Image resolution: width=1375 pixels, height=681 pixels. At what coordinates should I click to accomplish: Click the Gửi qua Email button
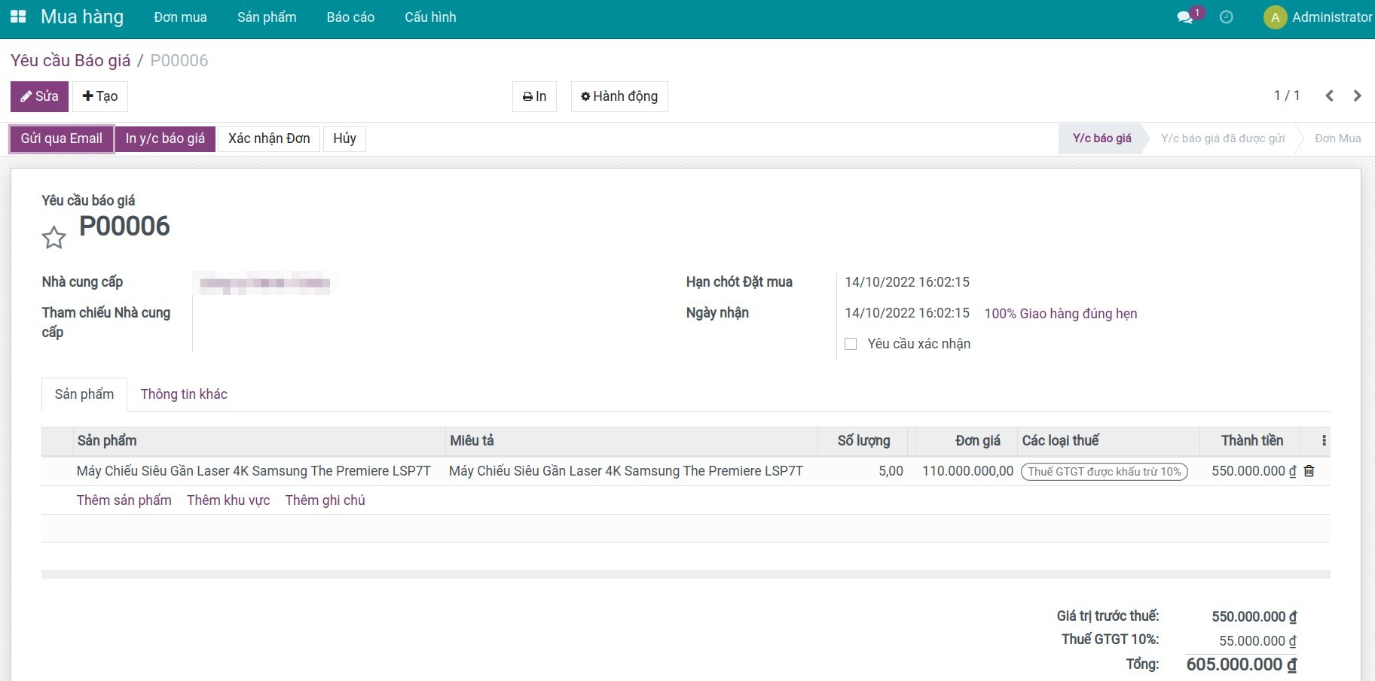pyautogui.click(x=62, y=138)
